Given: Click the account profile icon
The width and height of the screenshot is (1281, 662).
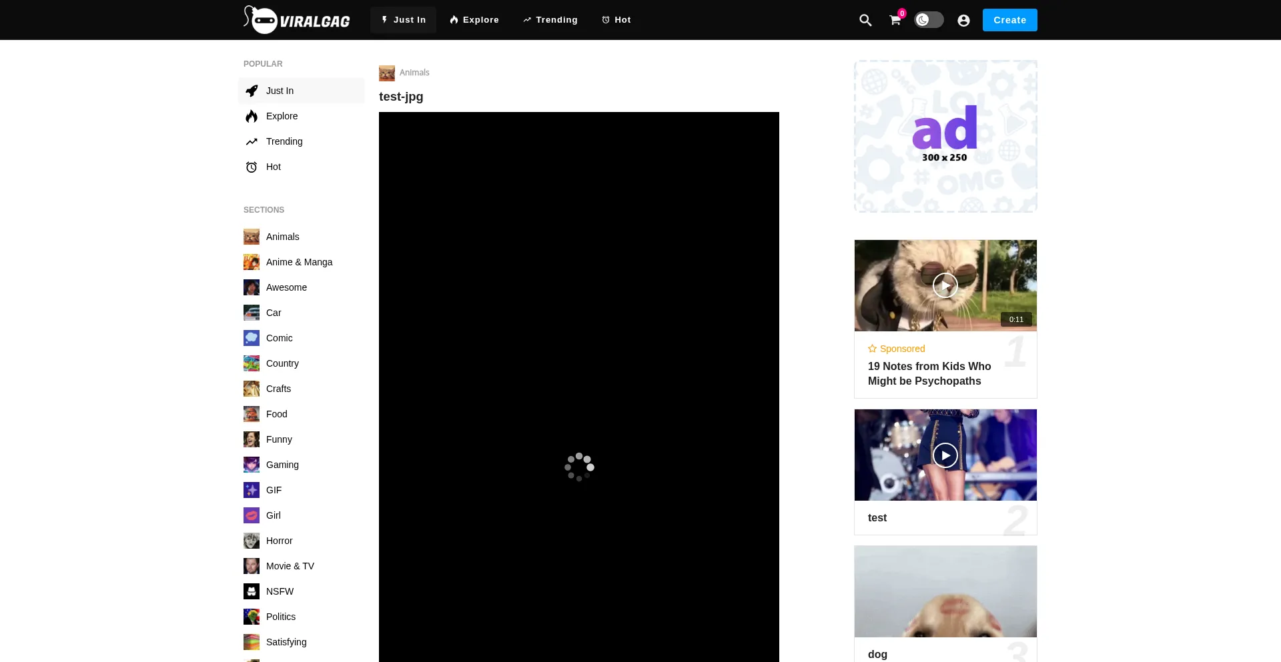Looking at the screenshot, I should click(x=963, y=20).
